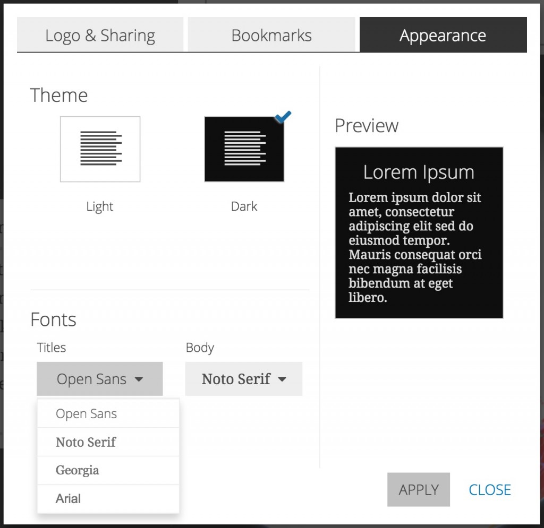
Task: Click the Close link
Action: (489, 489)
